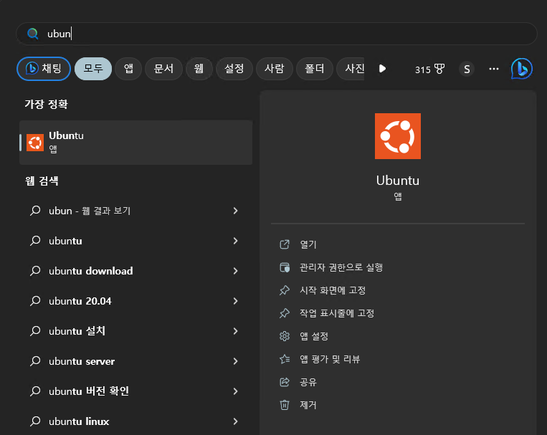Click the open-external icon beside 열기

[x=285, y=244]
